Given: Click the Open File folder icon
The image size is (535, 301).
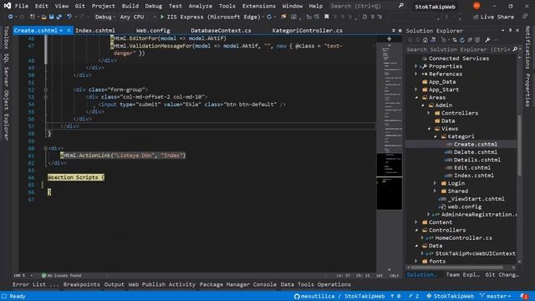Looking at the screenshot, I should point(43,17).
